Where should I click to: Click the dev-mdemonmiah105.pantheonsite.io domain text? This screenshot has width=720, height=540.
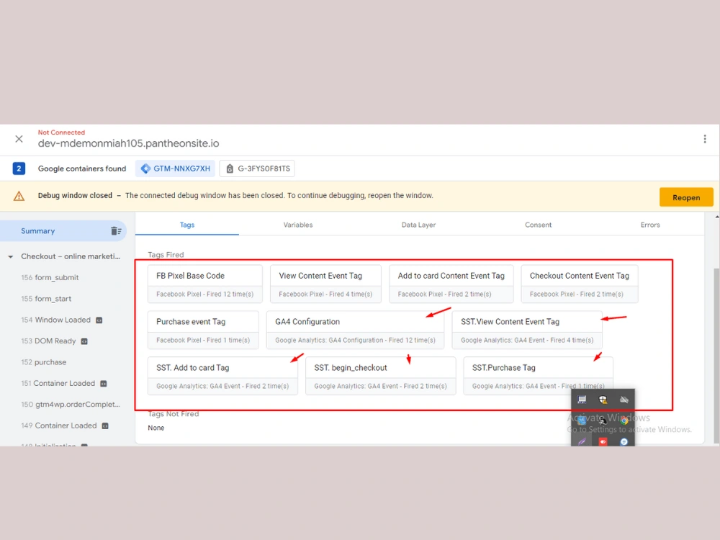pos(129,143)
